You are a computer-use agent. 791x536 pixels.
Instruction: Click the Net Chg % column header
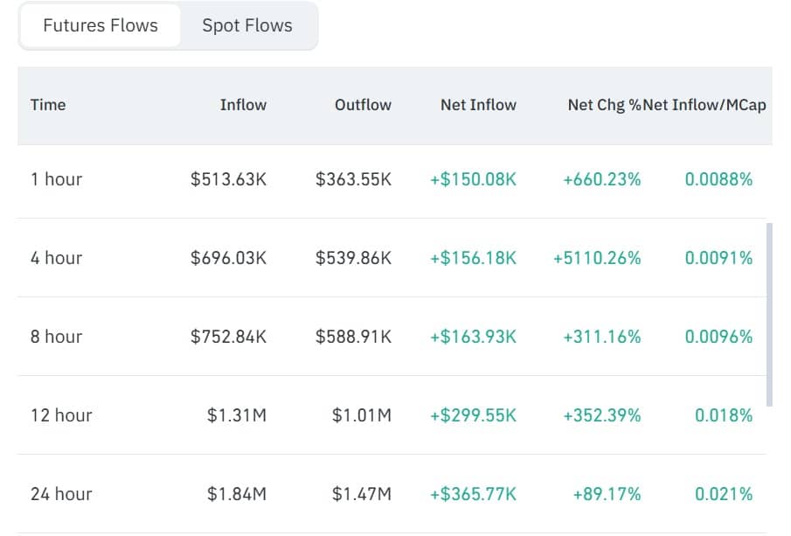604,105
